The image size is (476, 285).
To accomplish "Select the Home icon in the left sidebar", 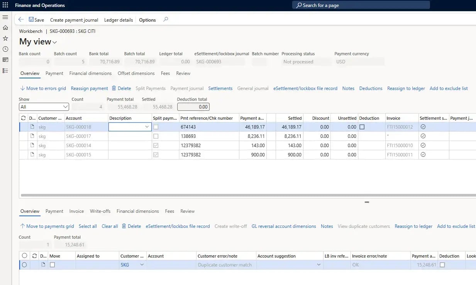I will (5, 27).
